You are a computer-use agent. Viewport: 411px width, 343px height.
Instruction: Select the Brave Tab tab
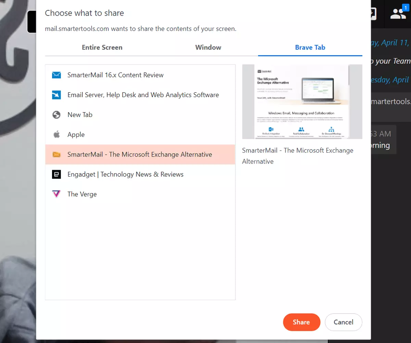[x=310, y=47]
